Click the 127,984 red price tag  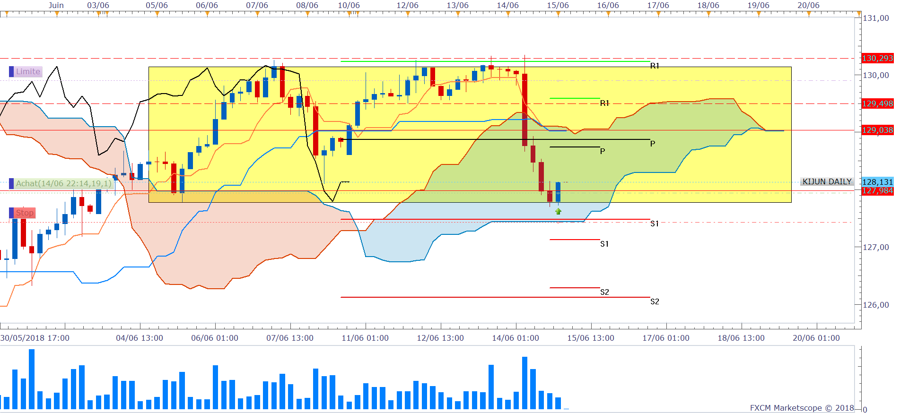click(x=878, y=190)
